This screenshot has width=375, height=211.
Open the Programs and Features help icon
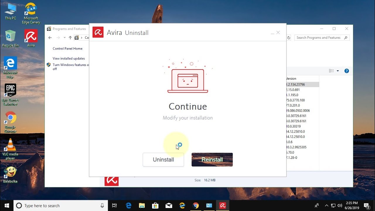point(347,71)
